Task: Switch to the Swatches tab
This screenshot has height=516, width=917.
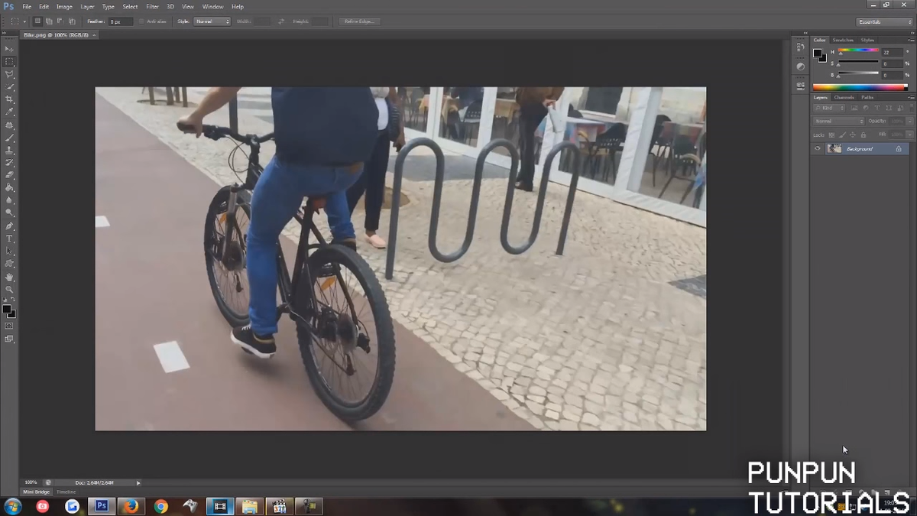Action: tap(843, 40)
